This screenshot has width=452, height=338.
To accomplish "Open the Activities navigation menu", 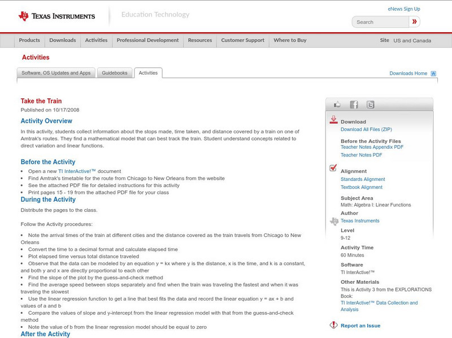I will (96, 40).
